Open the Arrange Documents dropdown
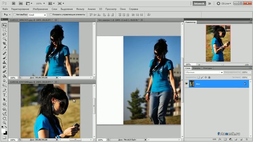The width and height of the screenshot is (253, 142). pyautogui.click(x=51, y=4)
